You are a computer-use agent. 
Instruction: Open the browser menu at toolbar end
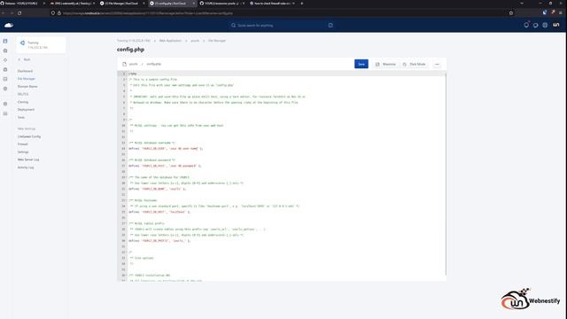coord(561,12)
